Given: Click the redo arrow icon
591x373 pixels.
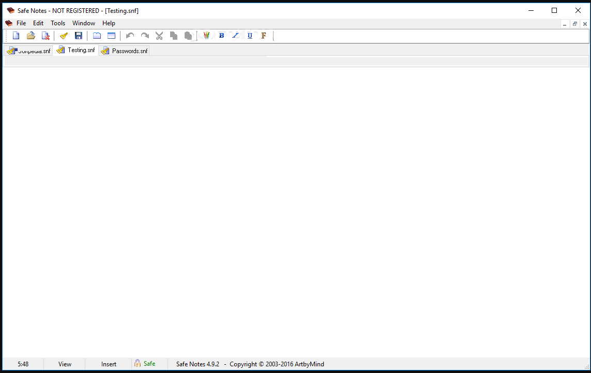Looking at the screenshot, I should coord(145,36).
